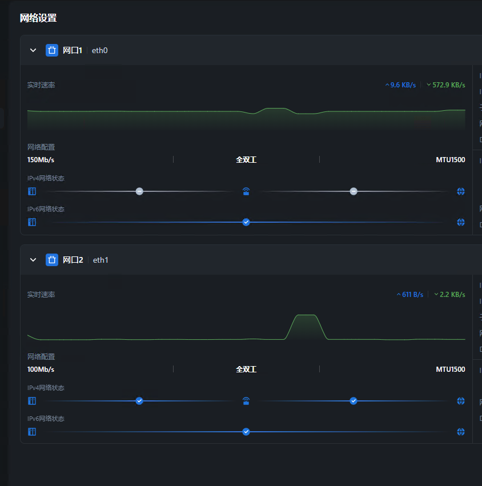This screenshot has width=482, height=486.
Task: Click 网口1 IPv4 grey status node near globe
Action: (x=354, y=191)
